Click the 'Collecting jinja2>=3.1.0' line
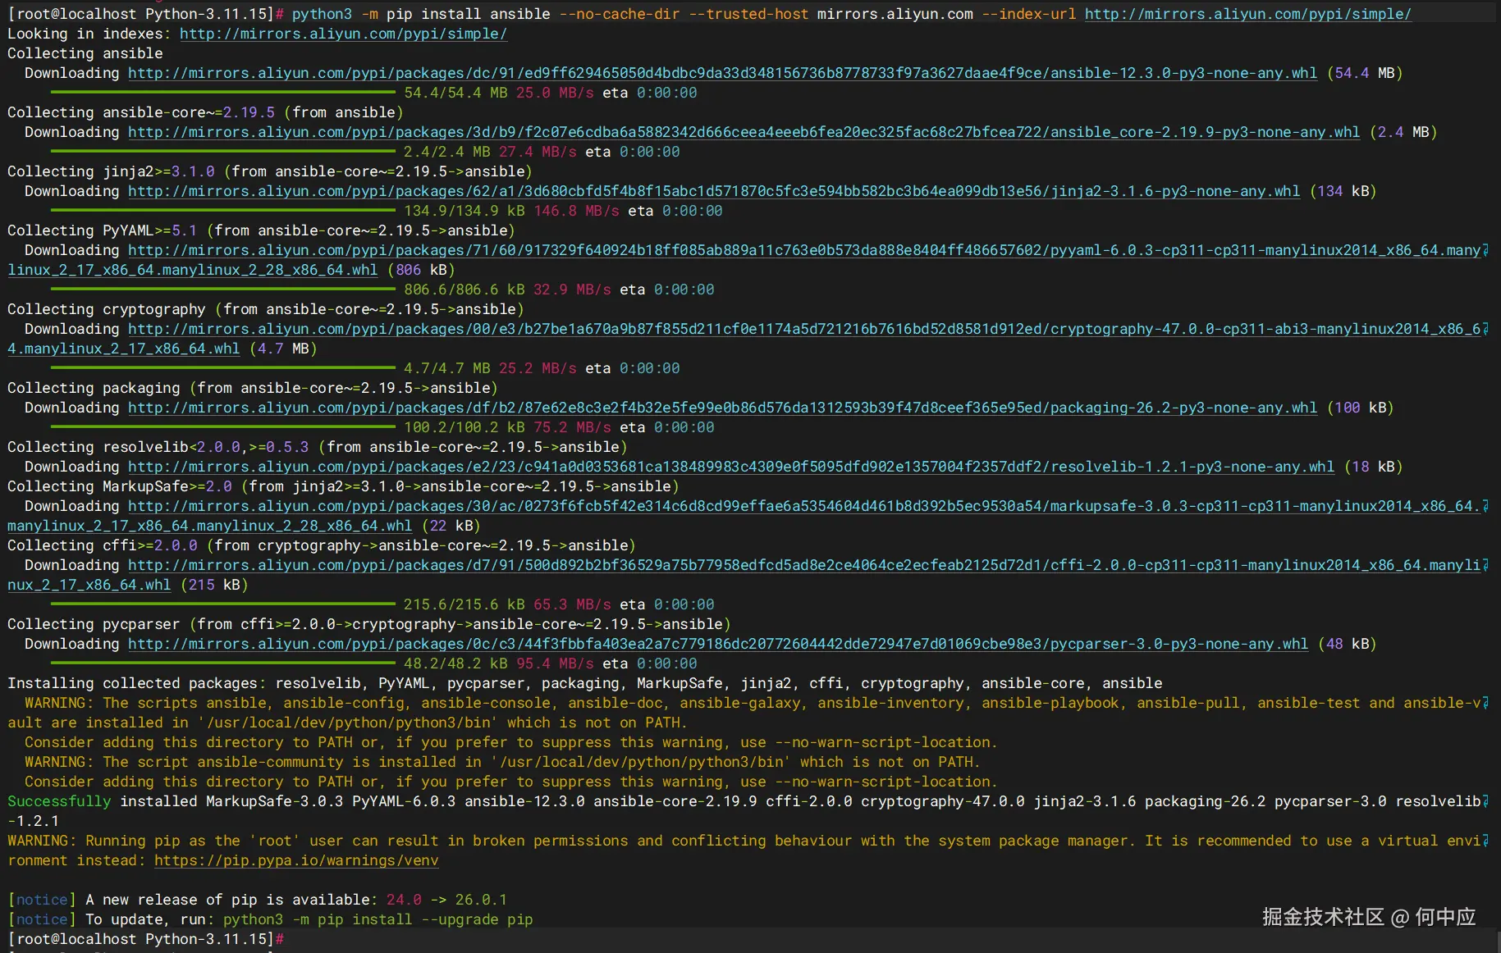This screenshot has width=1501, height=953. (x=270, y=171)
